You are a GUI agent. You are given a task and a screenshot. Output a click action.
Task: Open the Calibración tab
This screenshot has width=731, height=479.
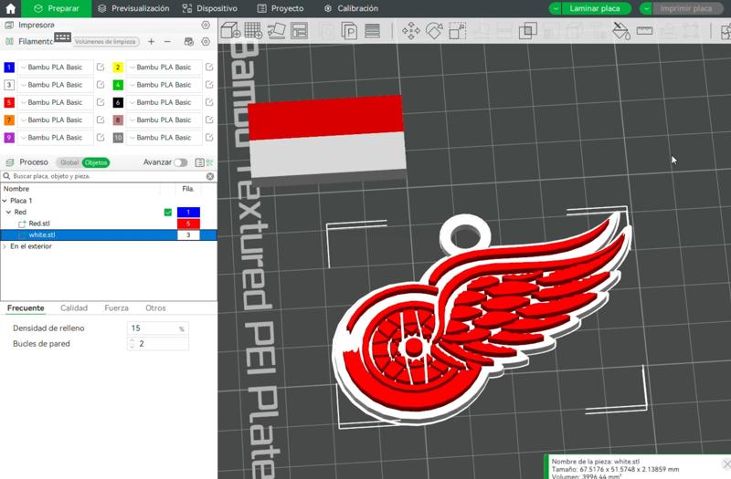click(x=351, y=8)
